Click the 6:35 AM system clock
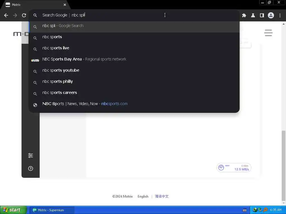The image size is (286, 214). (276, 210)
